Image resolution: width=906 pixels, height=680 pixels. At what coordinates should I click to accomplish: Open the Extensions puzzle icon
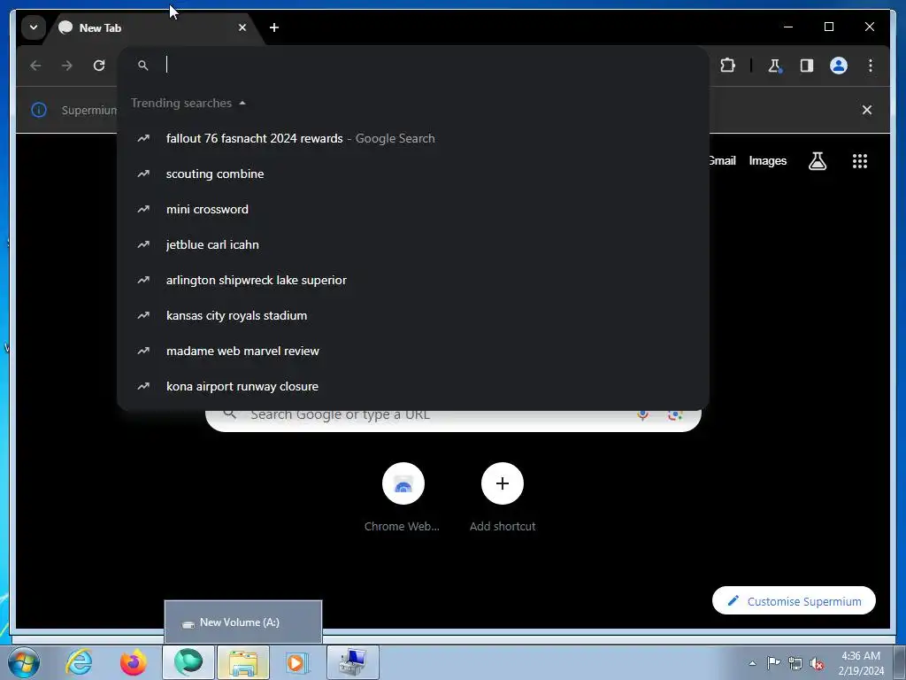(x=728, y=66)
